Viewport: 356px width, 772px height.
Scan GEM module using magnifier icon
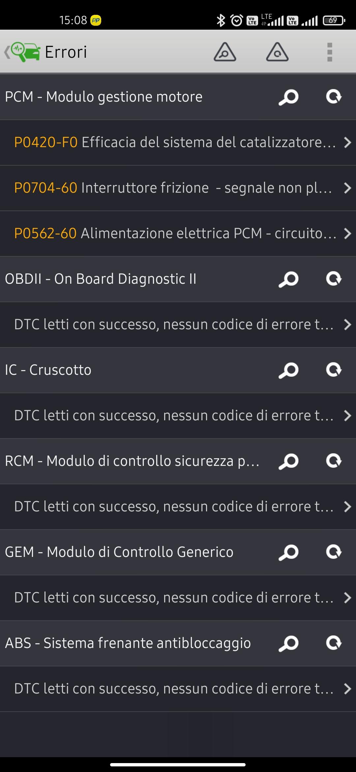coord(288,552)
